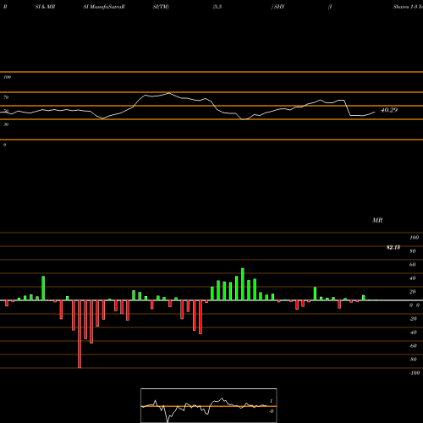Screen dimensions: 423x423
Task: Click the current RSI value 40.29
Action: tap(389, 110)
